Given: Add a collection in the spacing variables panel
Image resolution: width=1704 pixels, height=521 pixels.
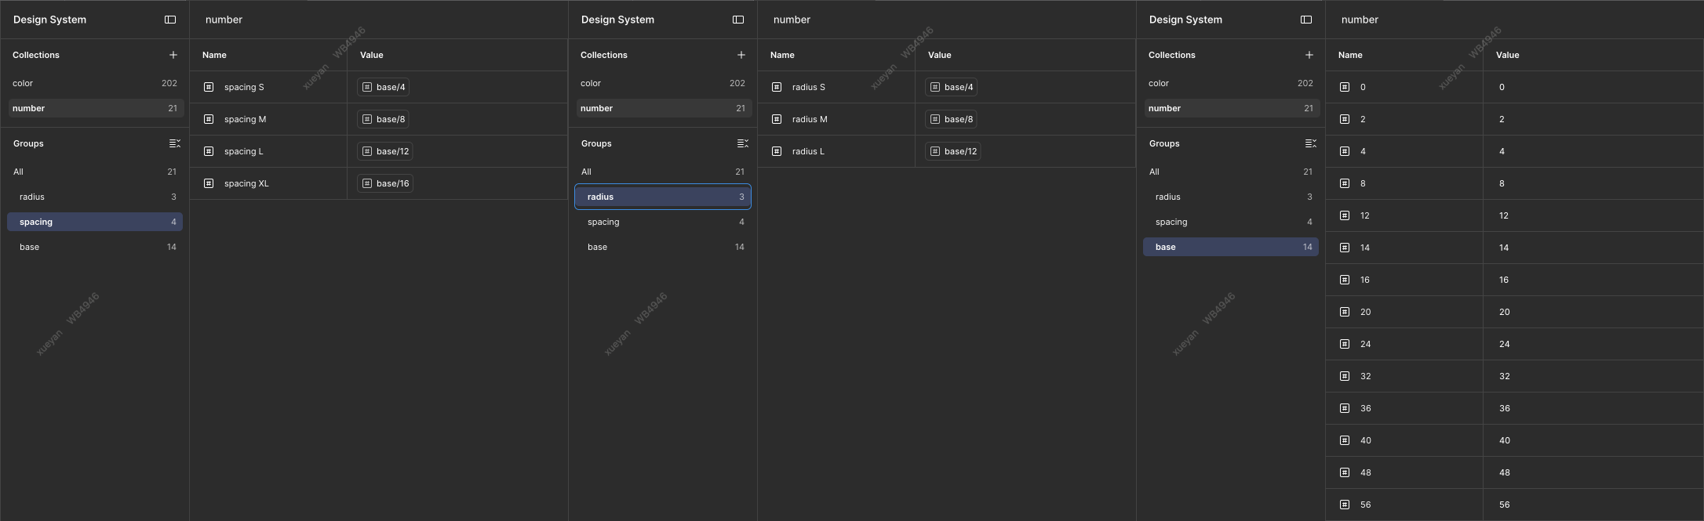Looking at the screenshot, I should (x=173, y=55).
